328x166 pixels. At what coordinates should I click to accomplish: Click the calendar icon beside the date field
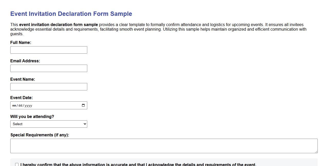click(83, 105)
